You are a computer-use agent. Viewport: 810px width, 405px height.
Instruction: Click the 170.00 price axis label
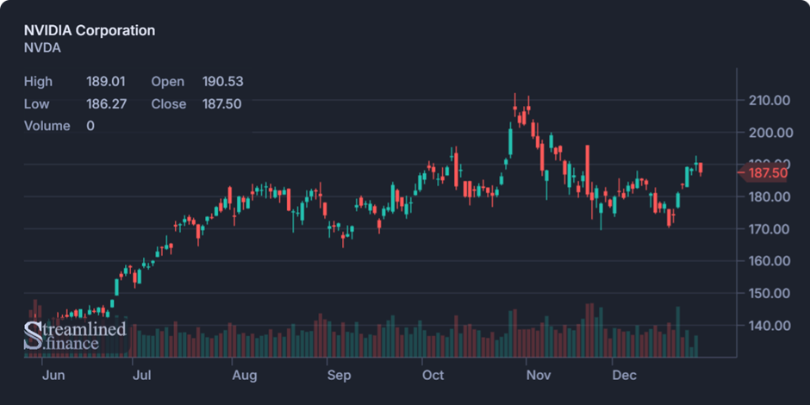[x=770, y=229]
